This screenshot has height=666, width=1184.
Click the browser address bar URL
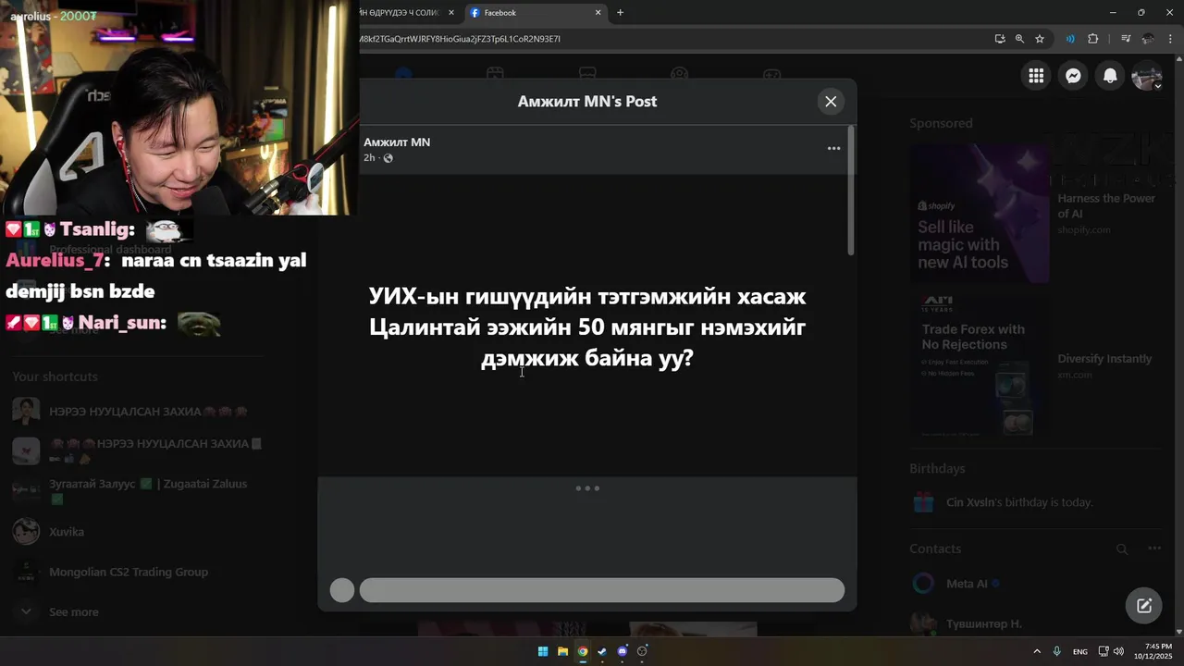pos(460,39)
